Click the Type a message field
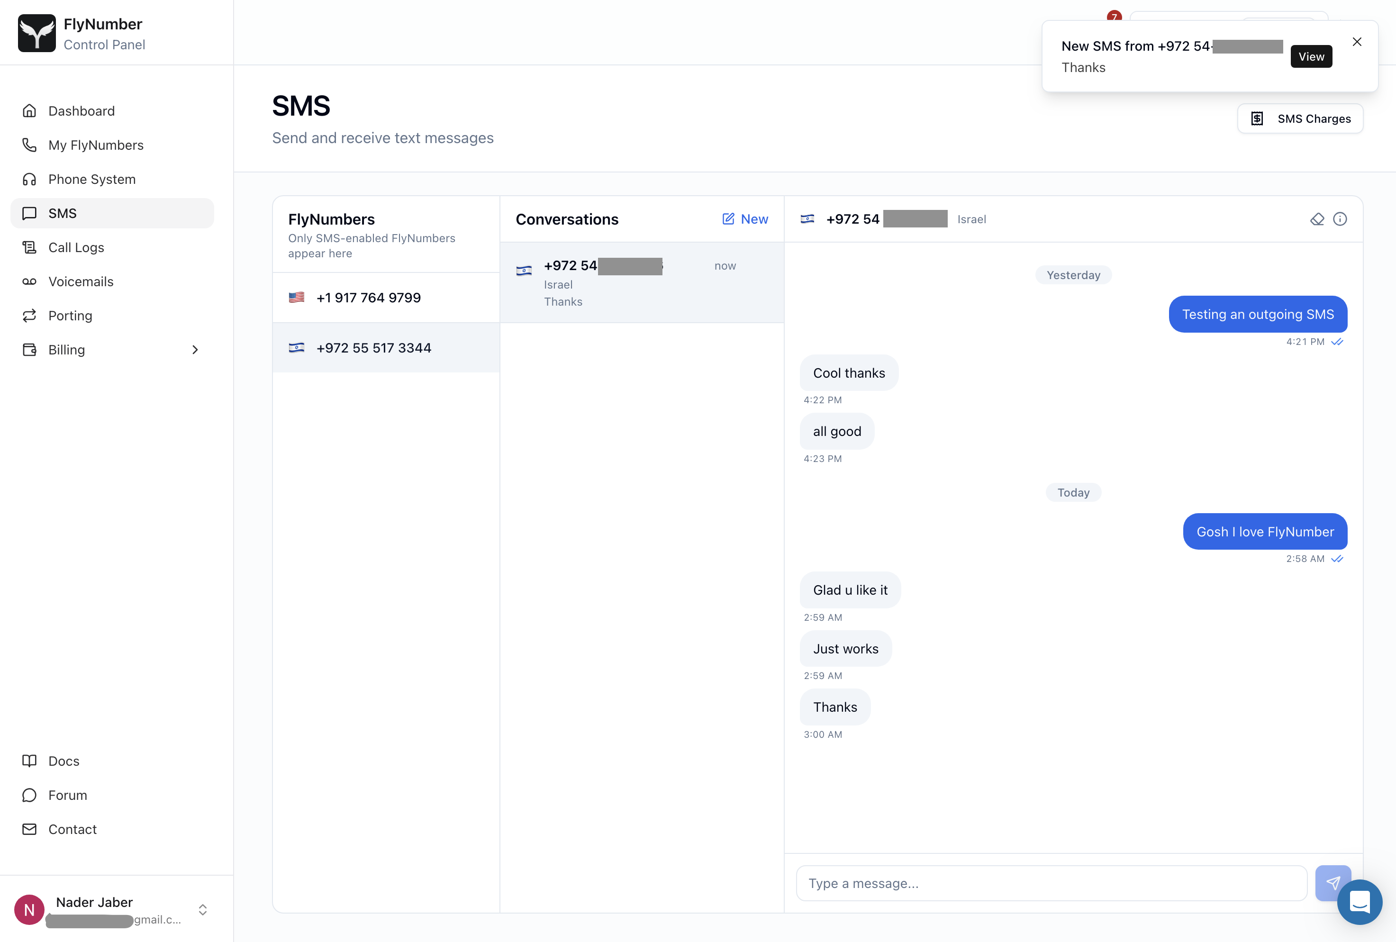Viewport: 1396px width, 942px height. [x=1051, y=883]
